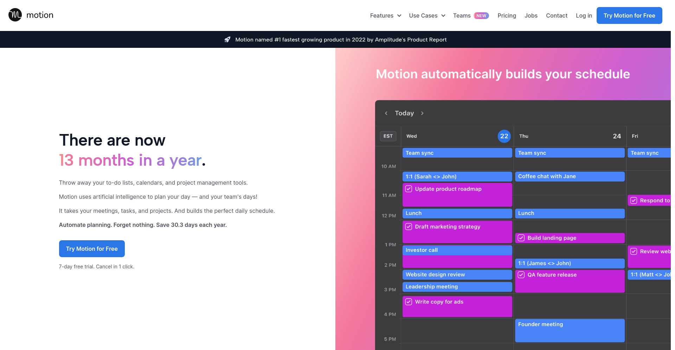Check off Write copy for ads task
The image size is (675, 350).
point(409,302)
